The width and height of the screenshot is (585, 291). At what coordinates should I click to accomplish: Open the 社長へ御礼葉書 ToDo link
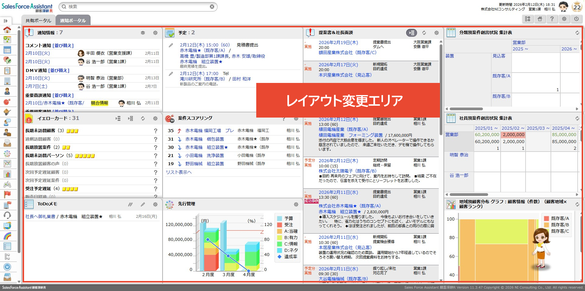click(40, 217)
